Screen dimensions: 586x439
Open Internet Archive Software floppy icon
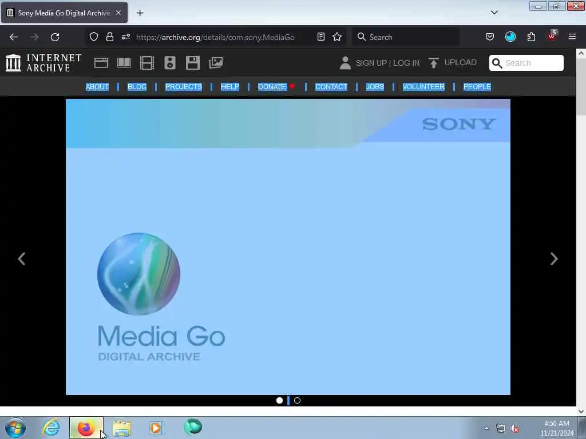click(193, 63)
